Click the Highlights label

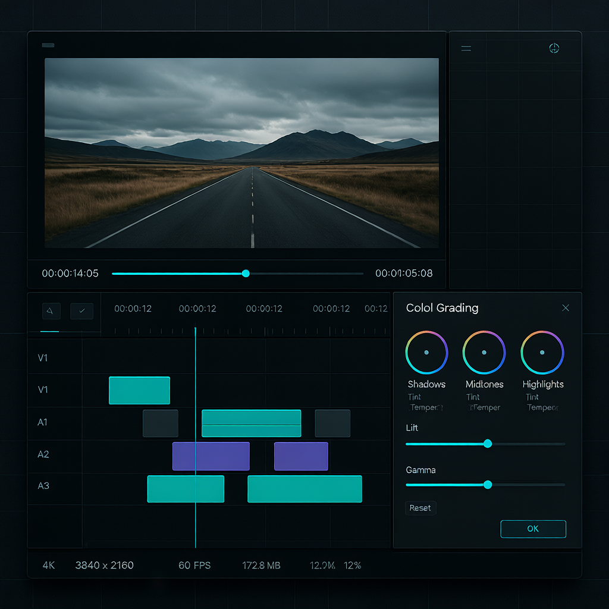pyautogui.click(x=543, y=385)
